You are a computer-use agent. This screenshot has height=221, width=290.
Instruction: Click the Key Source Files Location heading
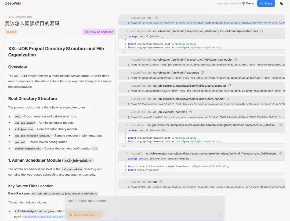[31, 186]
